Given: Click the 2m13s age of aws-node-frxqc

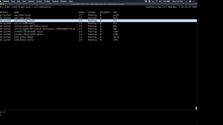Looking at the screenshot, I should coord(116,15).
